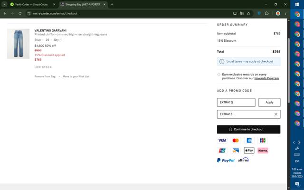Click the VALENTINO GARAVANI brand name

(50, 30)
